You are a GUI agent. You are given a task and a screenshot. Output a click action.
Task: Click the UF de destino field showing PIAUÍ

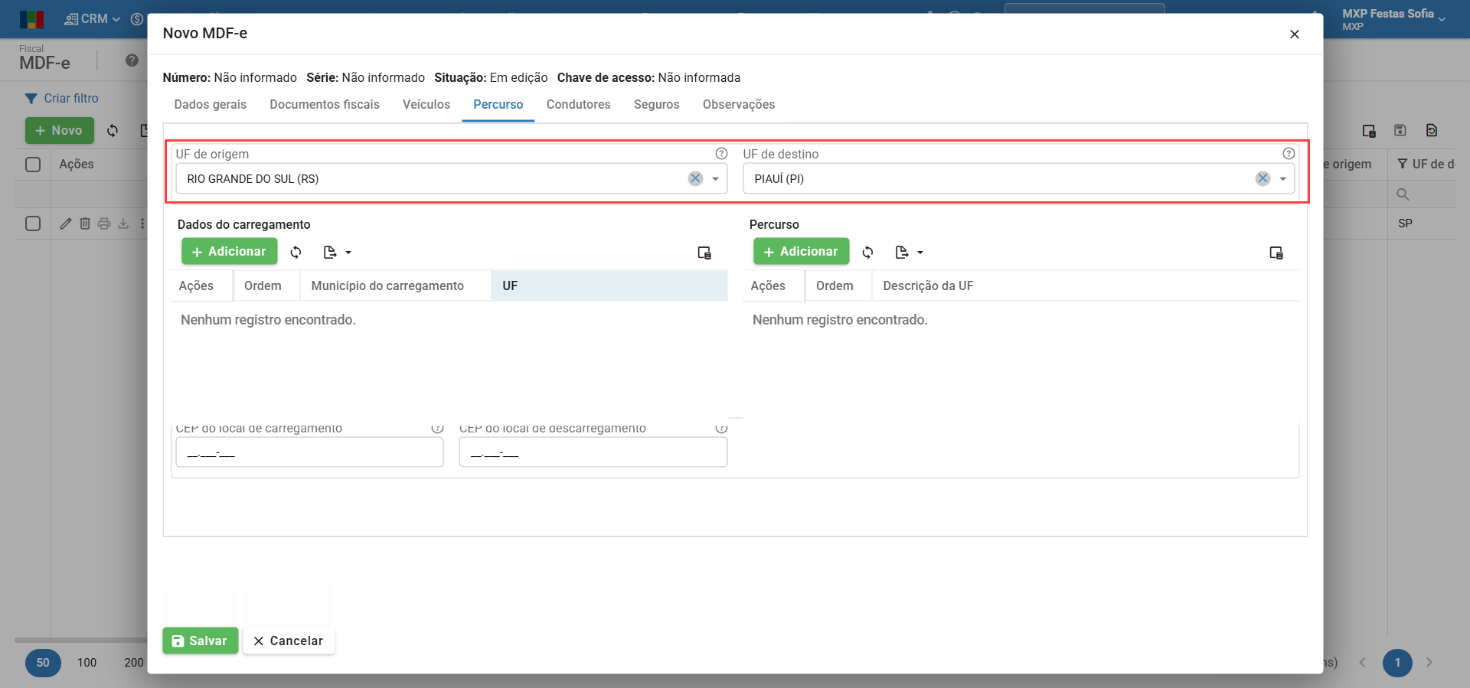[1019, 178]
